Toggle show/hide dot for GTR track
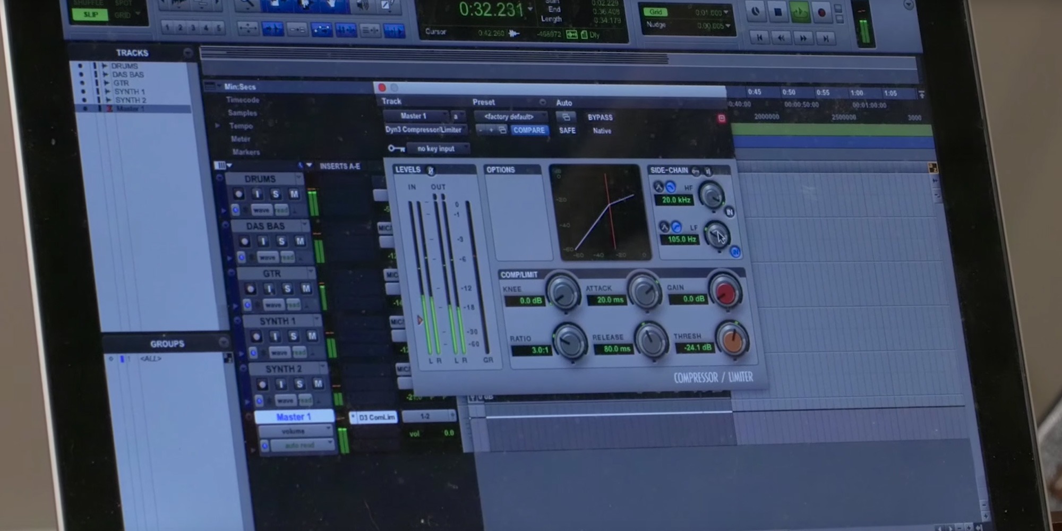 click(82, 83)
